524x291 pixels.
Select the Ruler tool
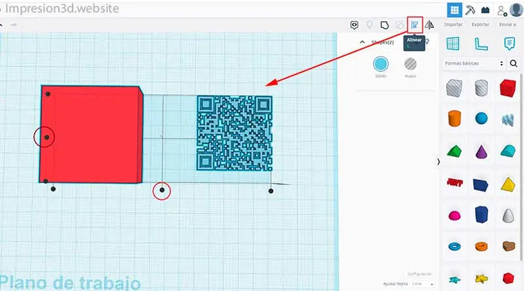(x=481, y=44)
